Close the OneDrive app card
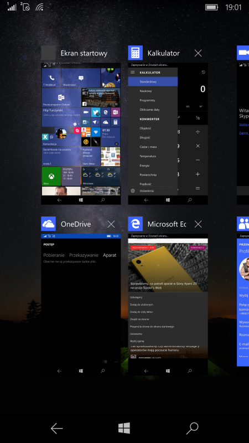 pyautogui.click(x=111, y=224)
